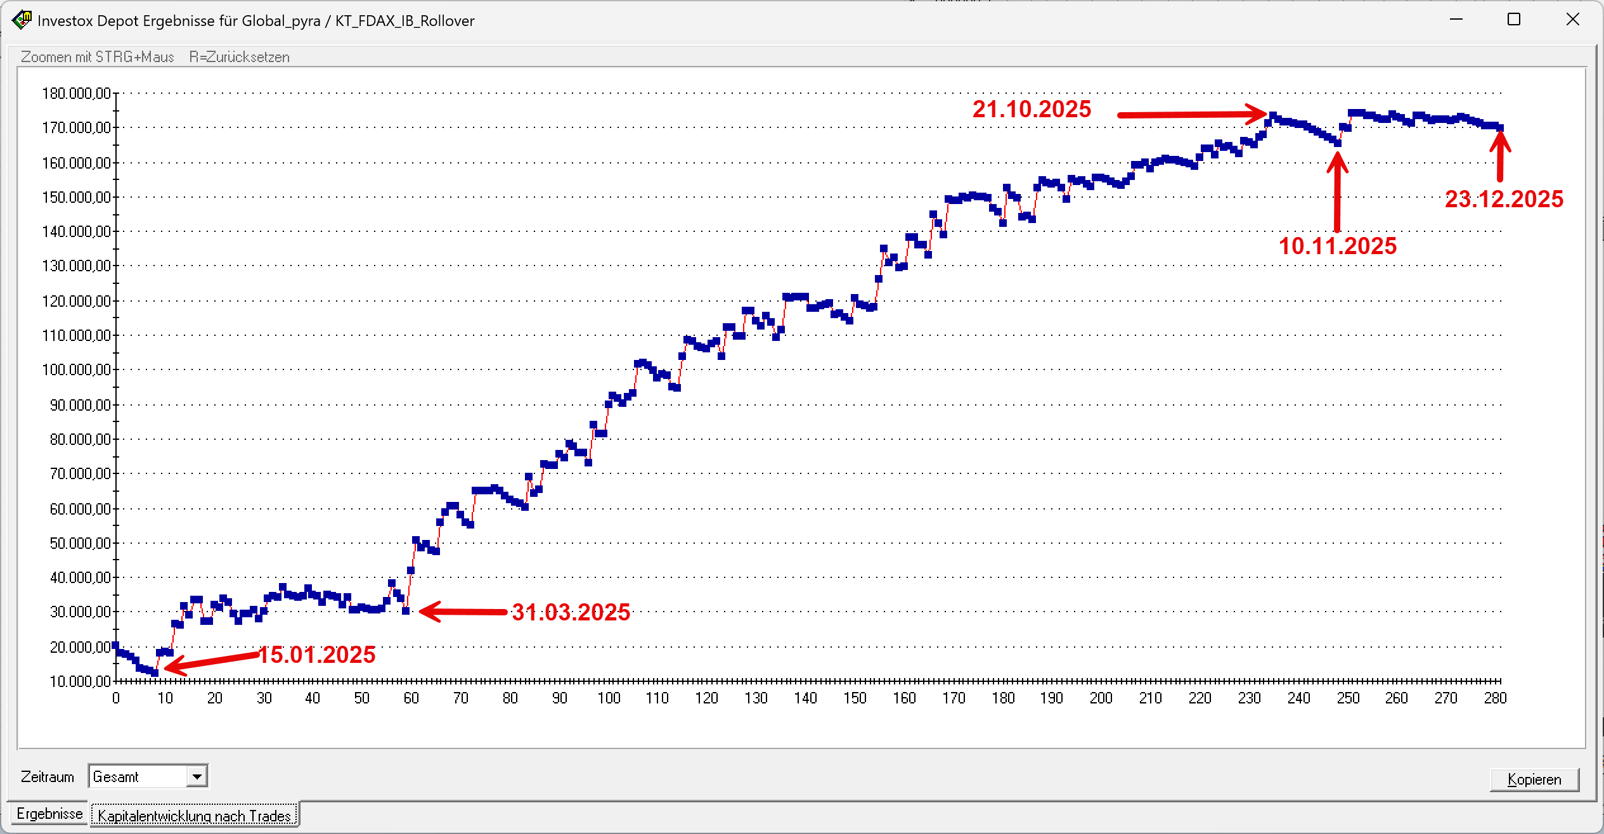
Task: Click the R=Zurücksetzen reset hint
Action: [239, 56]
